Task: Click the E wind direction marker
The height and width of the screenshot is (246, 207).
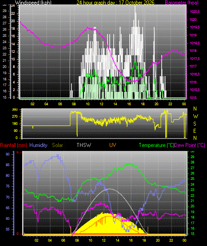Action: pyautogui.click(x=195, y=131)
